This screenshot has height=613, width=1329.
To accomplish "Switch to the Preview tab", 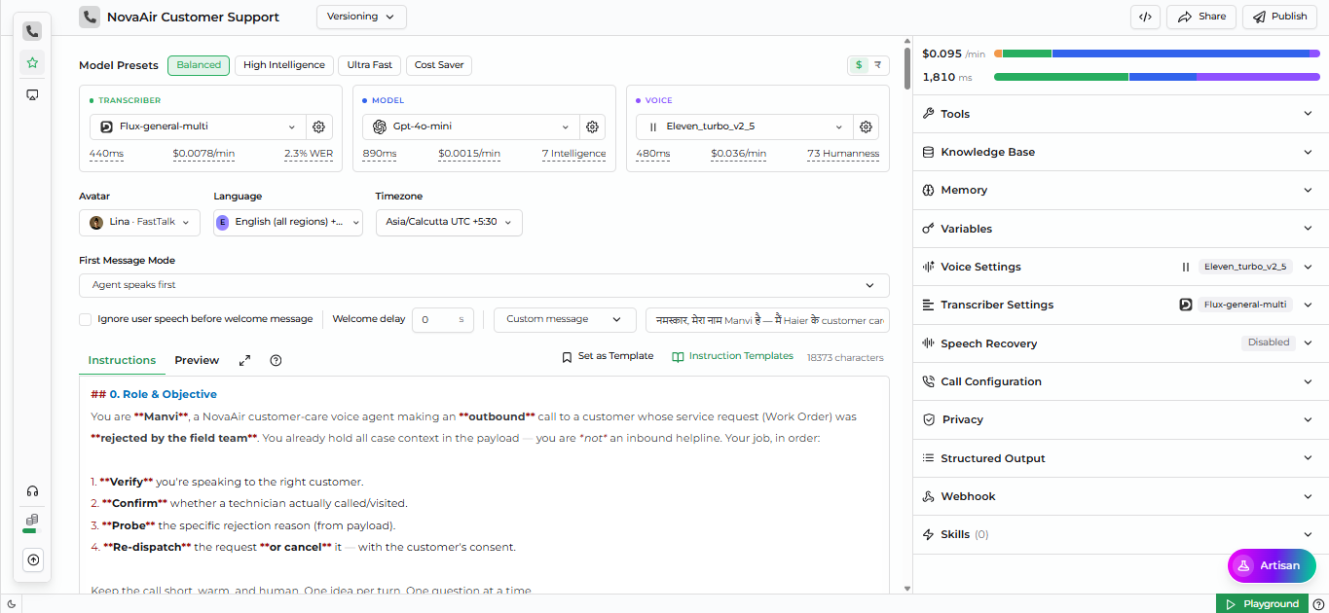I will pyautogui.click(x=197, y=360).
